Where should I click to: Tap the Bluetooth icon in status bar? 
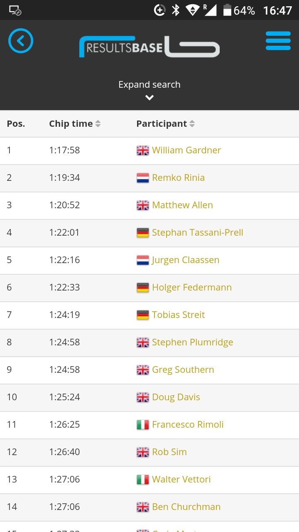(x=176, y=10)
